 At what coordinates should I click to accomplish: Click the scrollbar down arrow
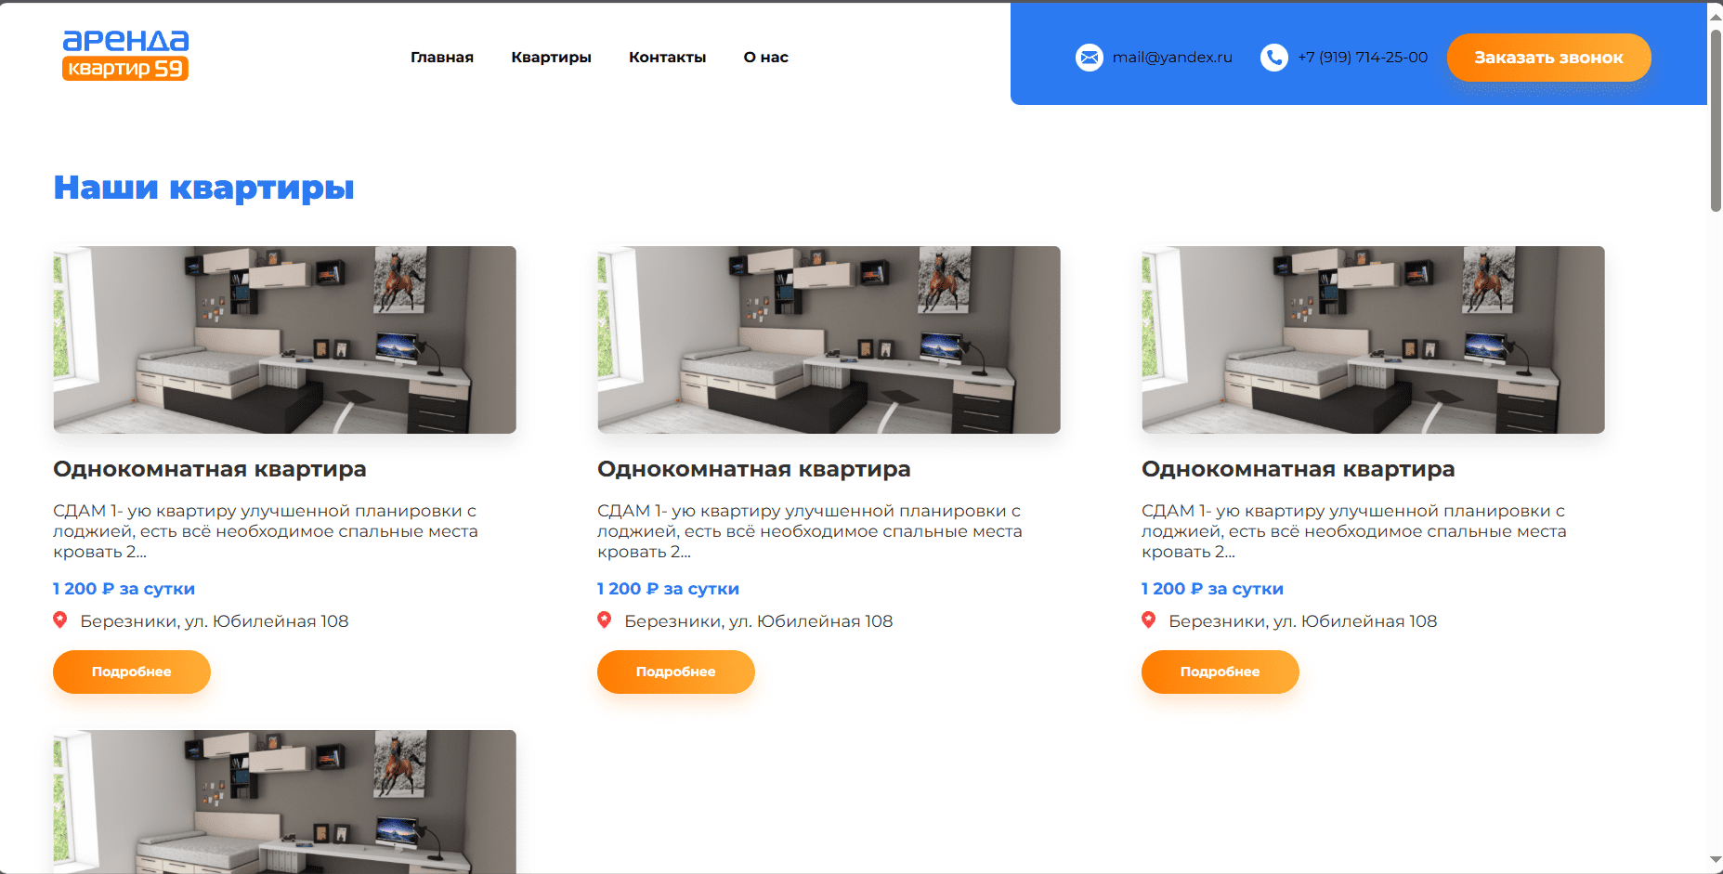pos(1716,860)
